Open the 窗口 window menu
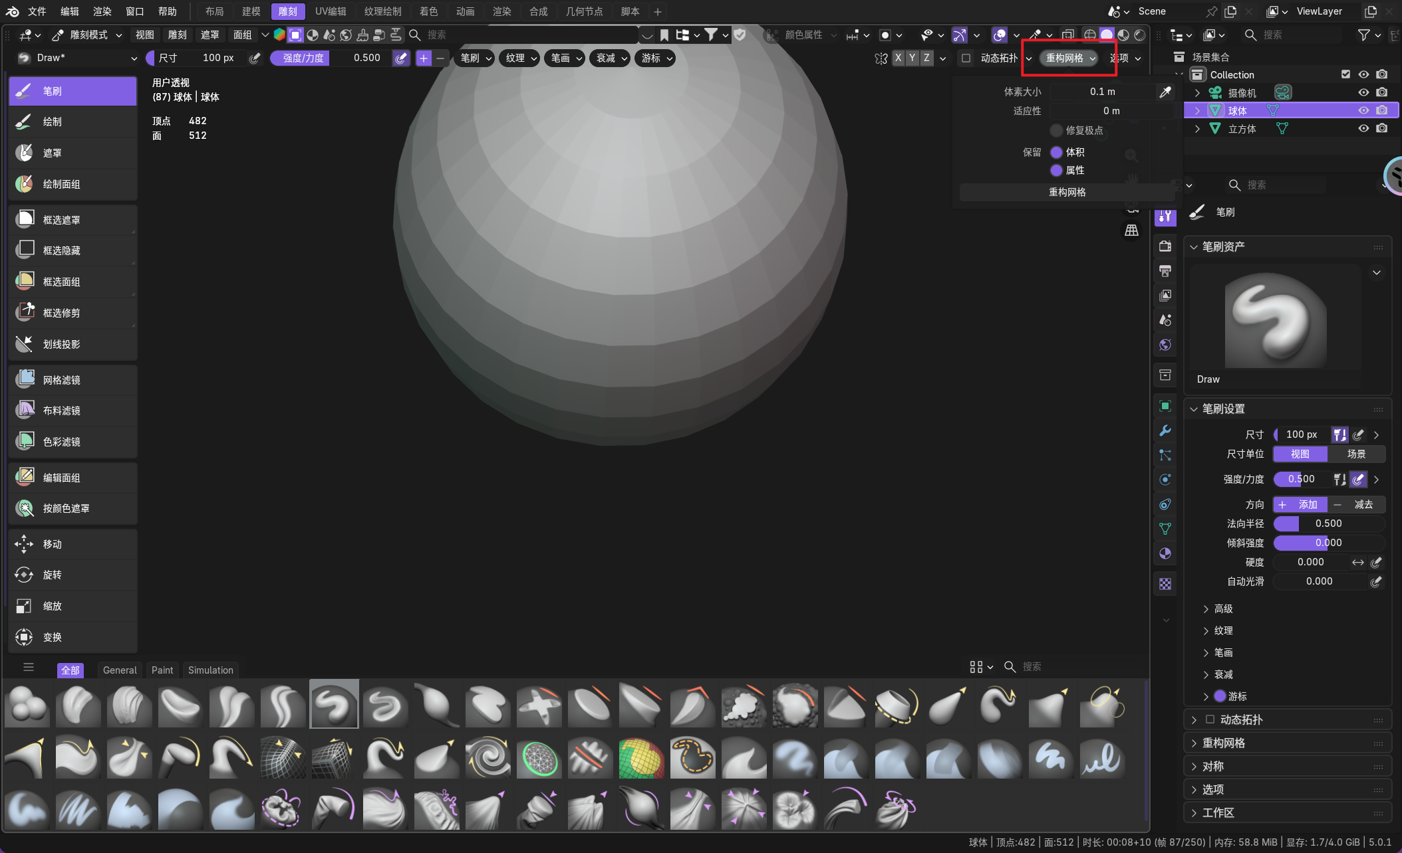This screenshot has height=853, width=1402. point(134,11)
